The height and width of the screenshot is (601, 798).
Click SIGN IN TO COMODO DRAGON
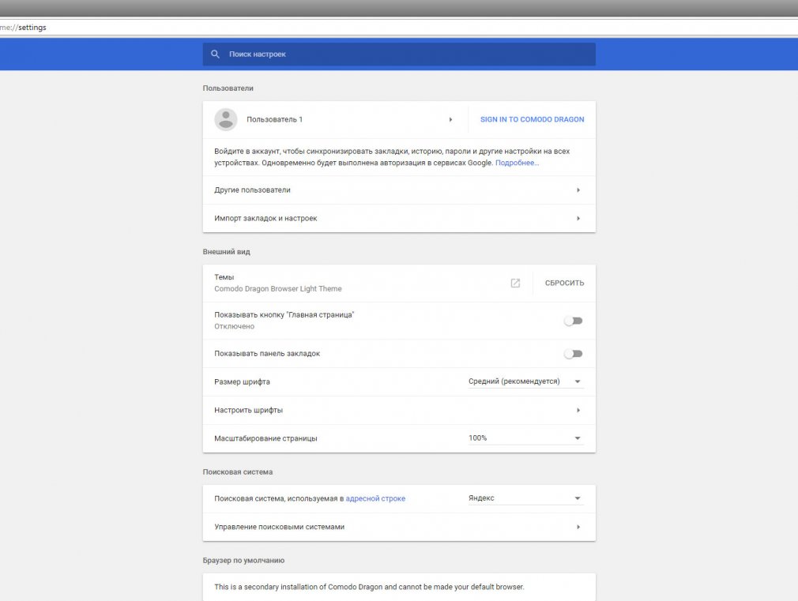point(532,119)
